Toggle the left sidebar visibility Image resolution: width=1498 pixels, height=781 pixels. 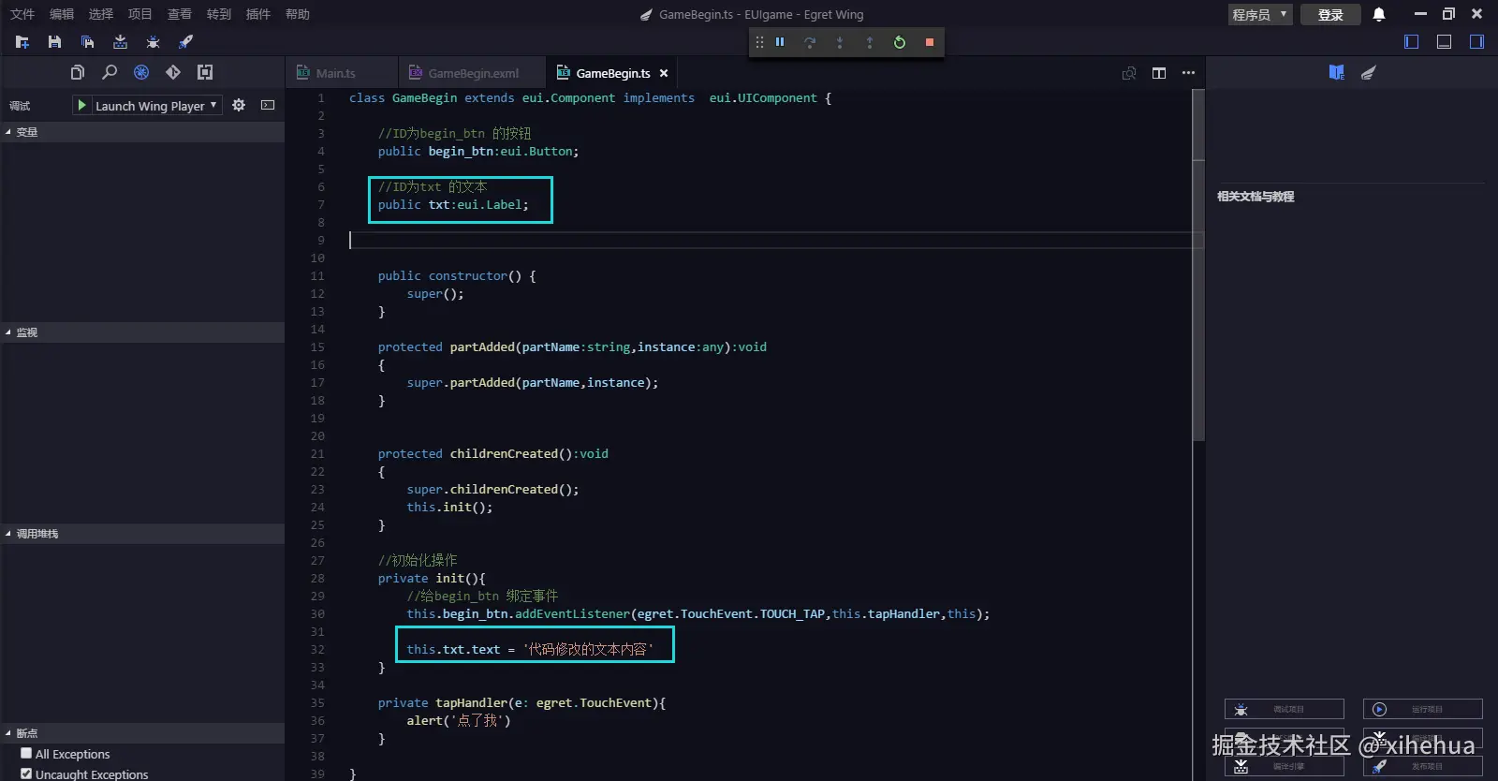(1412, 42)
